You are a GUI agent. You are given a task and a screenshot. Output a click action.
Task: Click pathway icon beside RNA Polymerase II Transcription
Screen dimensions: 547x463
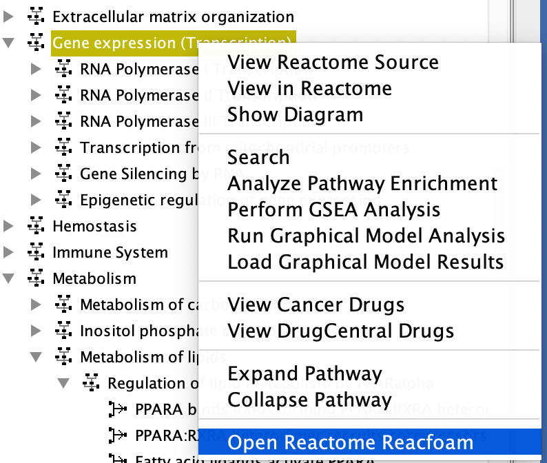pyautogui.click(x=63, y=95)
